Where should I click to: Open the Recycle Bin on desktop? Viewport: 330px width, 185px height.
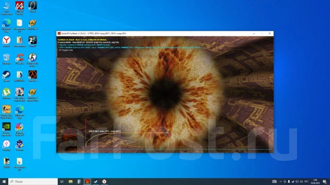7,59
